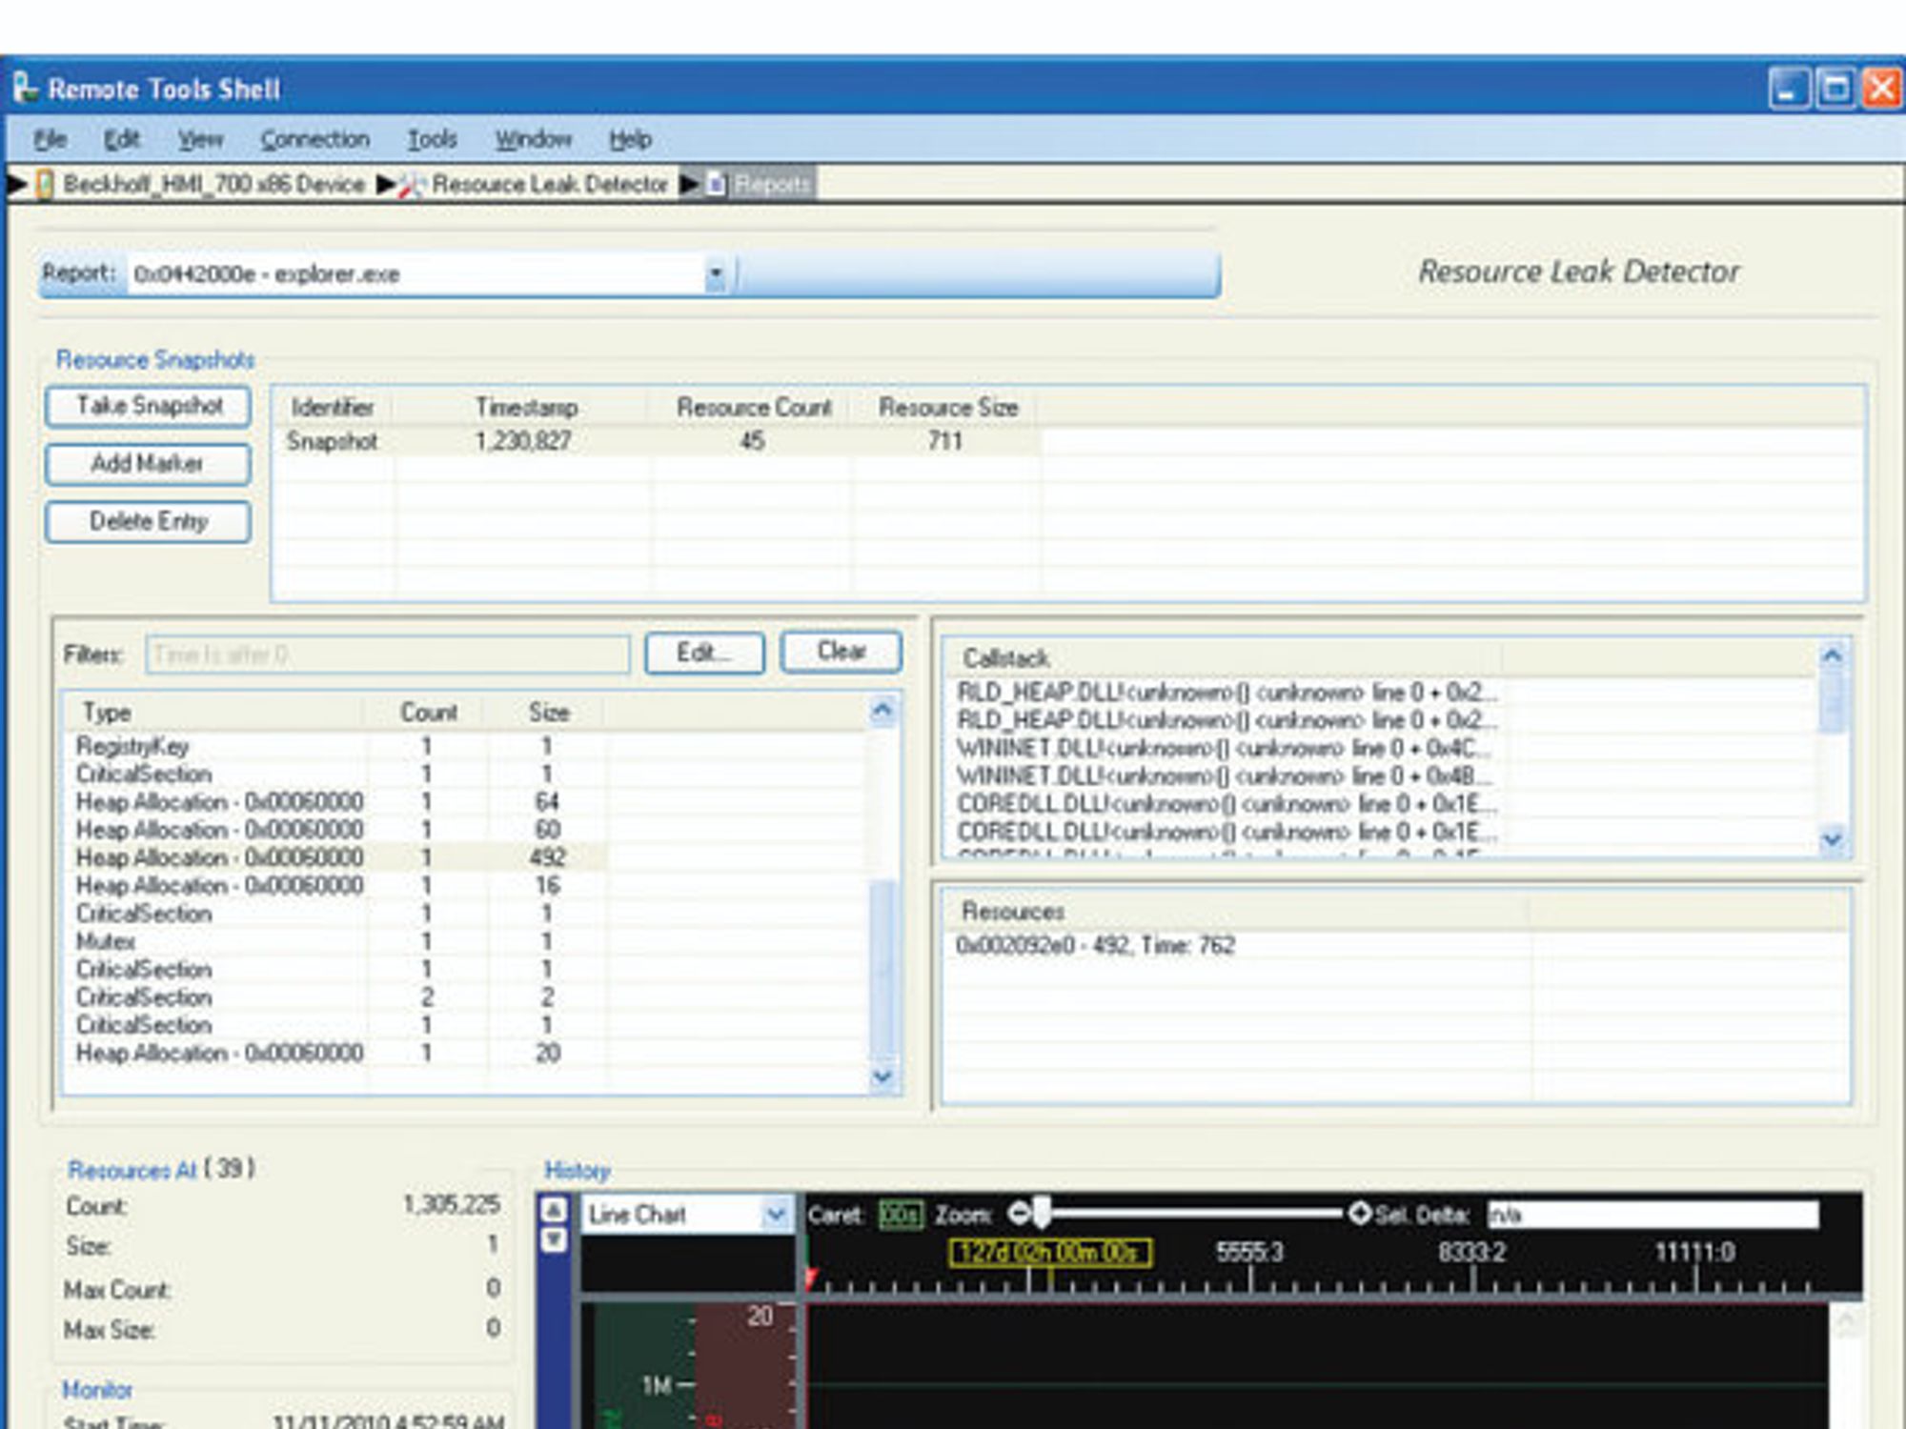1906x1429 pixels.
Task: Open the Tools menu
Action: click(432, 140)
